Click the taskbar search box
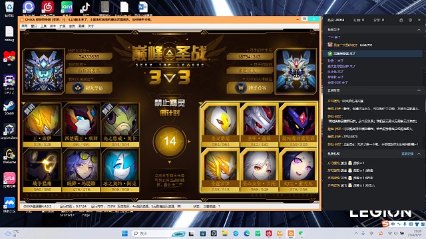Screen dimensions: 426x239 (x=158, y=233)
